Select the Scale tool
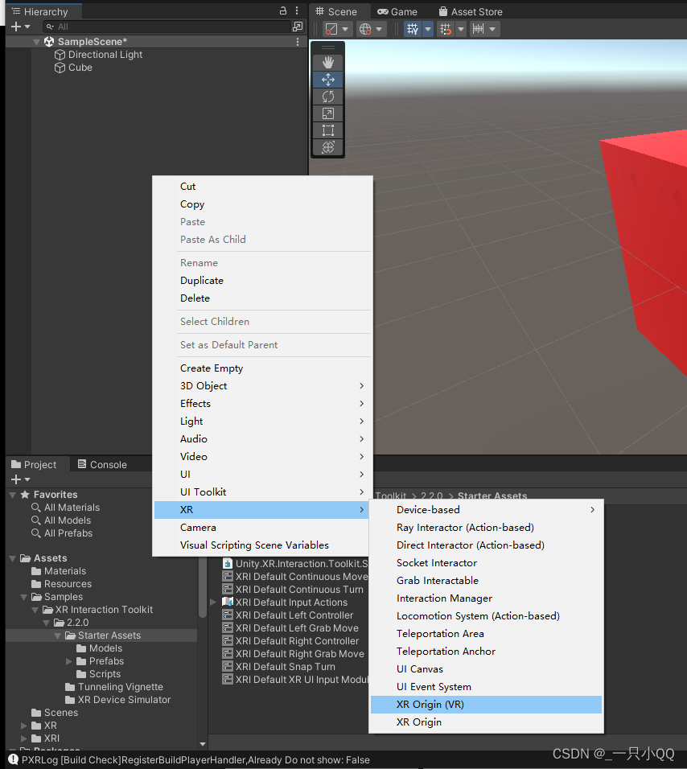This screenshot has height=769, width=687. coord(328,113)
